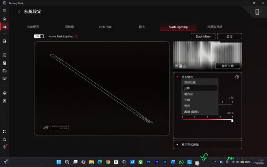
Task: Click the 設定 button
Action: pyautogui.click(x=229, y=36)
